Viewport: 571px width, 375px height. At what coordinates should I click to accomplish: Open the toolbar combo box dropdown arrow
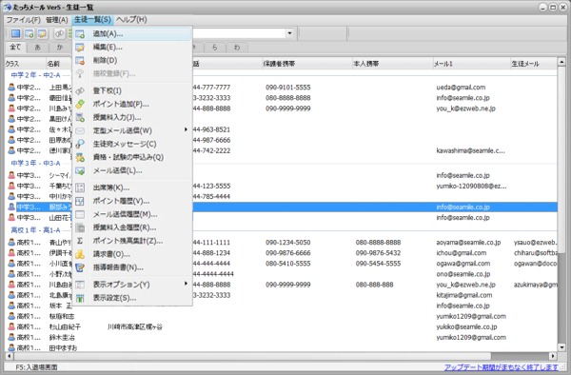click(x=289, y=33)
